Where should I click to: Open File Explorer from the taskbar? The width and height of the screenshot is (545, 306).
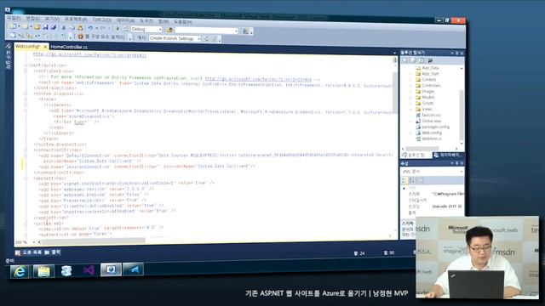coord(43,270)
